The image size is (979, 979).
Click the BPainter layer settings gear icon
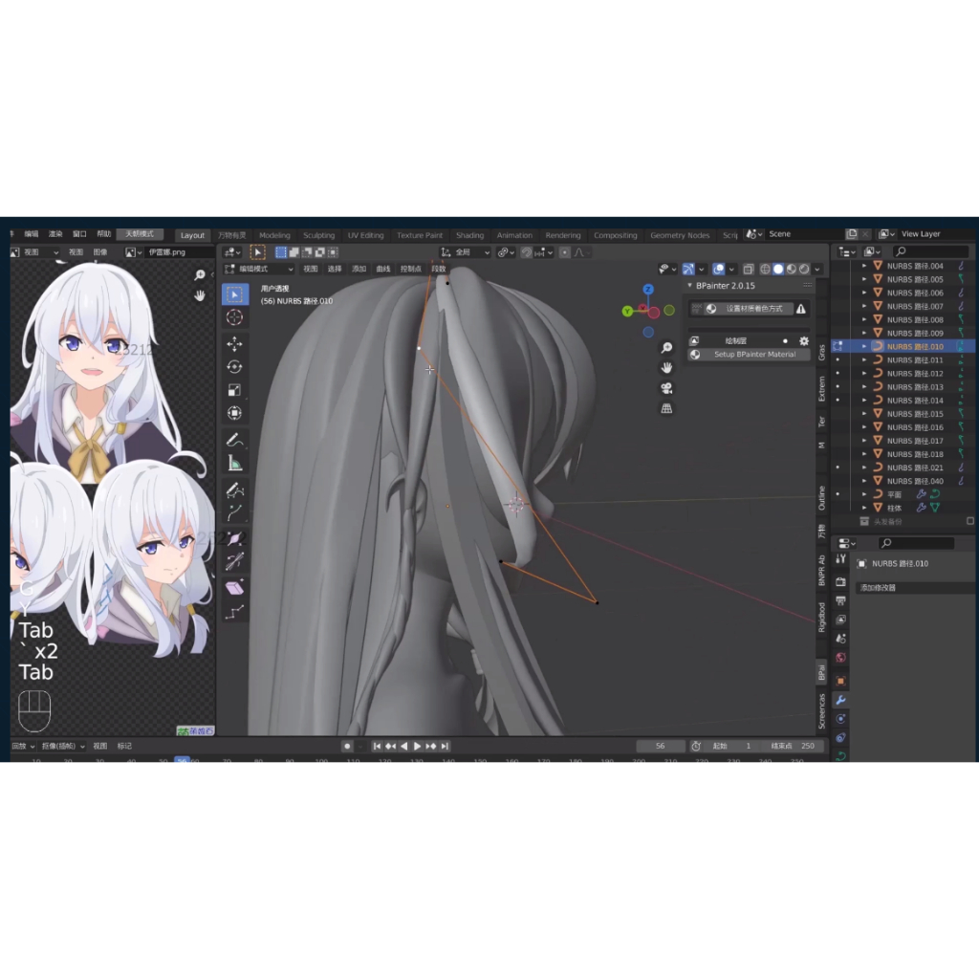pyautogui.click(x=804, y=341)
